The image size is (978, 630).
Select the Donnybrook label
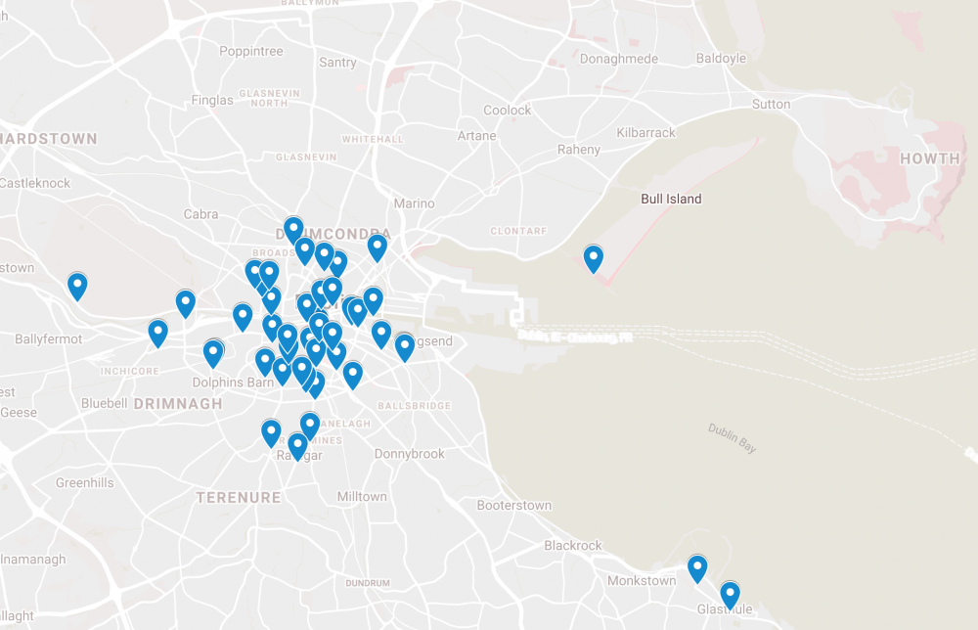[409, 454]
